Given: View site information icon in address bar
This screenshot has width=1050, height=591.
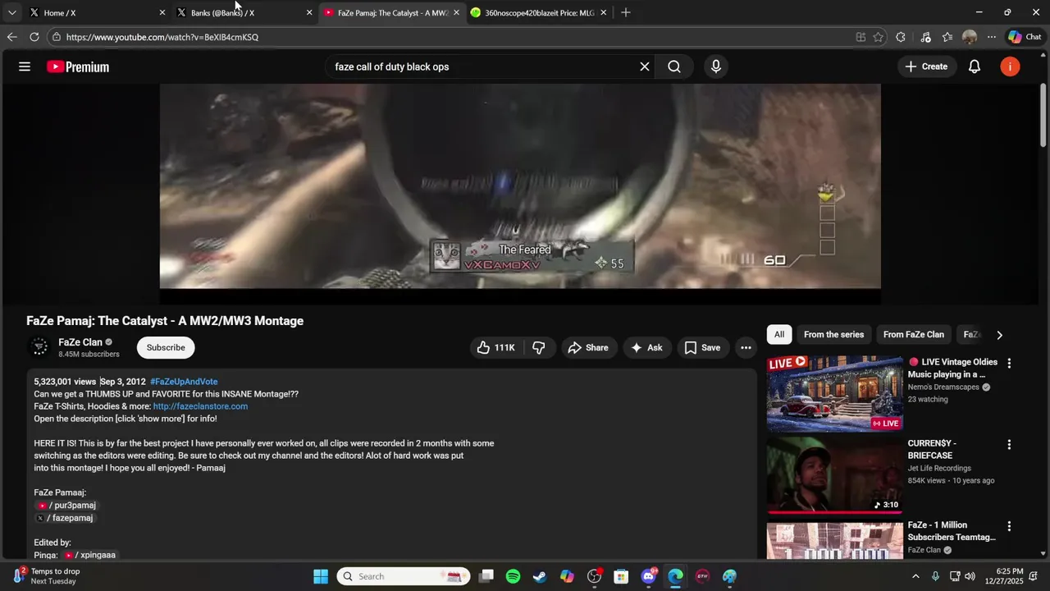Looking at the screenshot, I should point(56,37).
